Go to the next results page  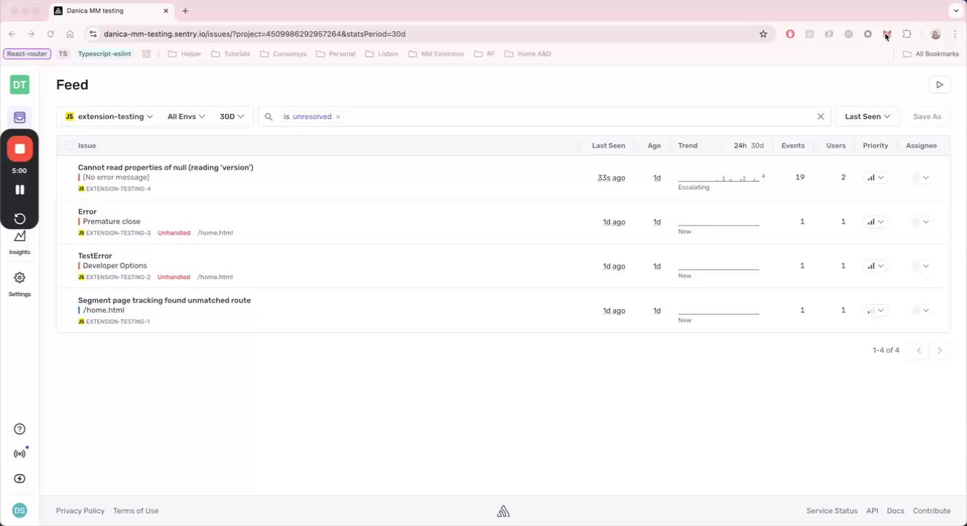(940, 351)
